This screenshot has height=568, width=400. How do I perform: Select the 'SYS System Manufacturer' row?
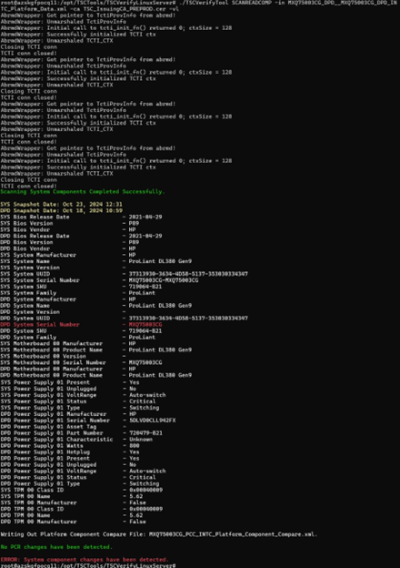click(x=68, y=255)
